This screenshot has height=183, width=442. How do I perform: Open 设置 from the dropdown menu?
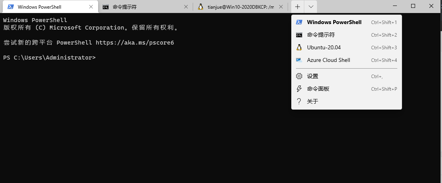pos(347,76)
